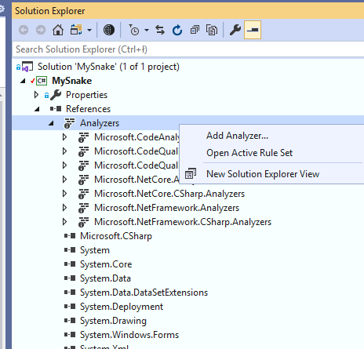The height and width of the screenshot is (349, 364).
Task: Click the reference icon next to System.Windows.Forms
Action: [70, 335]
